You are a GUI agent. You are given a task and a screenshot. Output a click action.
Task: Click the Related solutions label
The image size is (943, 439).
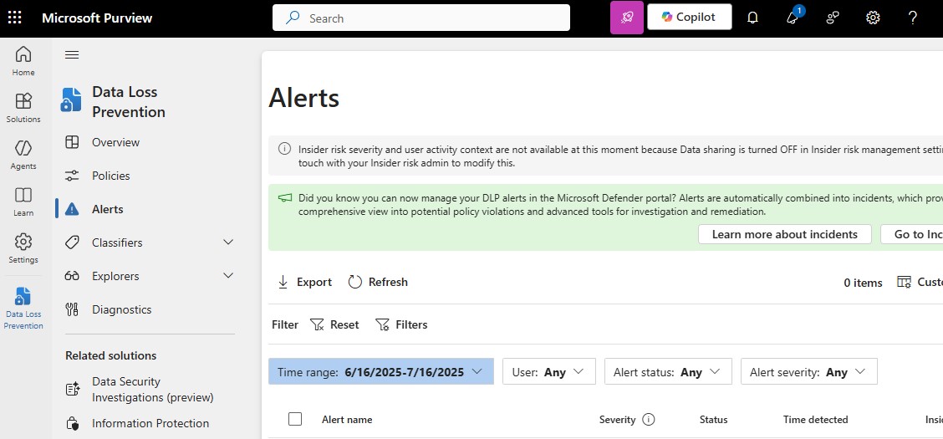pos(110,355)
